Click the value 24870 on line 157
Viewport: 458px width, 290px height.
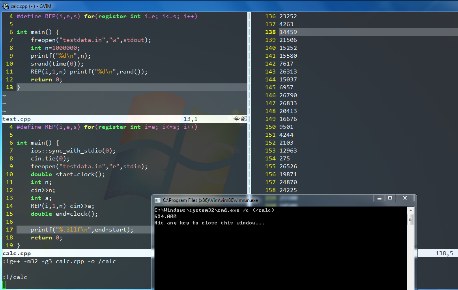pyautogui.click(x=288, y=182)
